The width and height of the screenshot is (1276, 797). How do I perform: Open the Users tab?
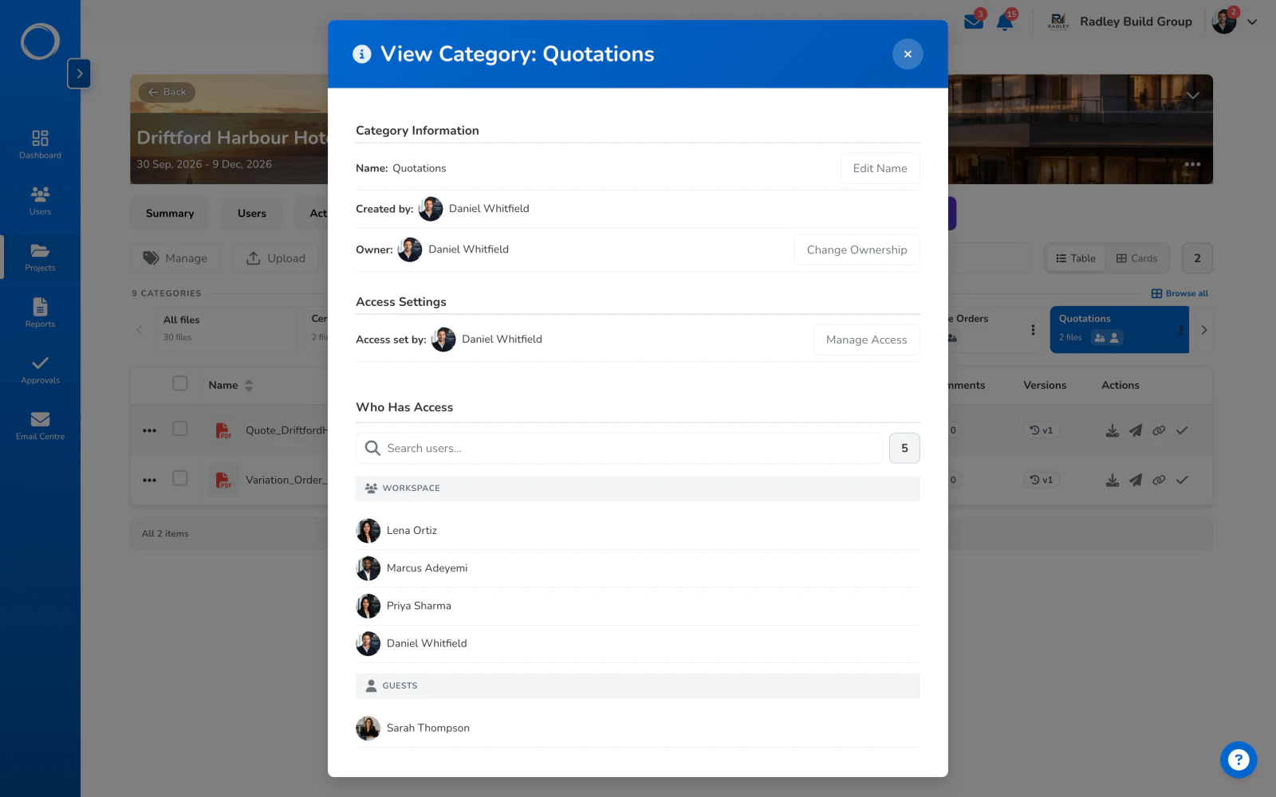click(x=252, y=214)
